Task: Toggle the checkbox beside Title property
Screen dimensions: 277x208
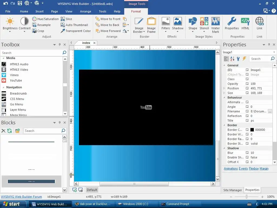Action: [247, 121]
